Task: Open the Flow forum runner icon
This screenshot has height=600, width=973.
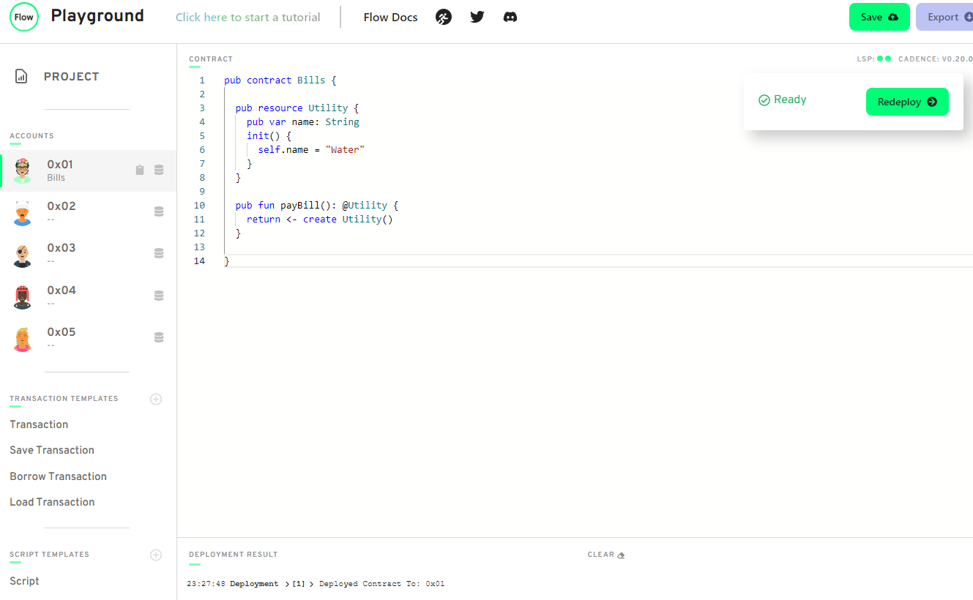Action: coord(443,17)
